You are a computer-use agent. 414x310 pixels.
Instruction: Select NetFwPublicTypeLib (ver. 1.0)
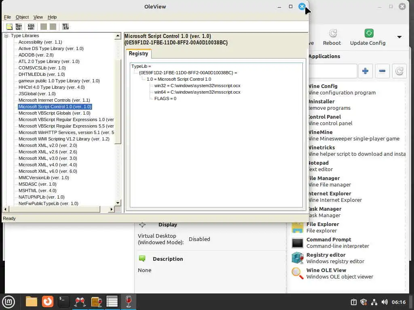point(49,203)
